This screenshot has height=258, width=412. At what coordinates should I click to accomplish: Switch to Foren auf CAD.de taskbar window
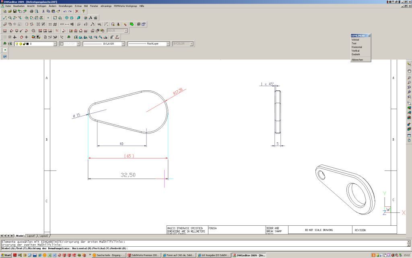point(179,255)
